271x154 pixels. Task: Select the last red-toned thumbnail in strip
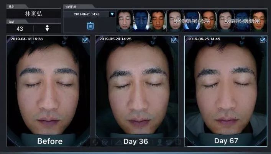point(259,21)
